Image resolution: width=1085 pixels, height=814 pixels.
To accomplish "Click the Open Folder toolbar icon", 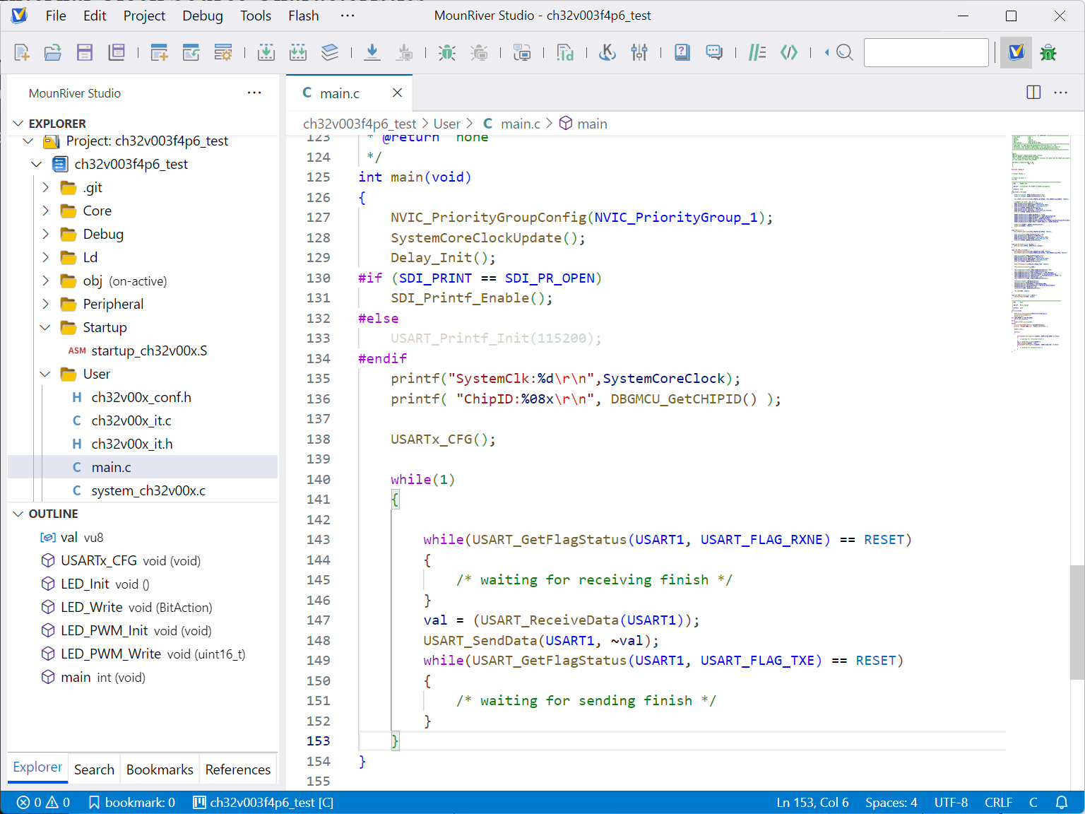I will click(x=53, y=52).
